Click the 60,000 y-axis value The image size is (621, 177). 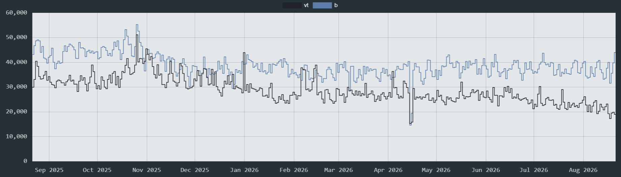pos(17,13)
